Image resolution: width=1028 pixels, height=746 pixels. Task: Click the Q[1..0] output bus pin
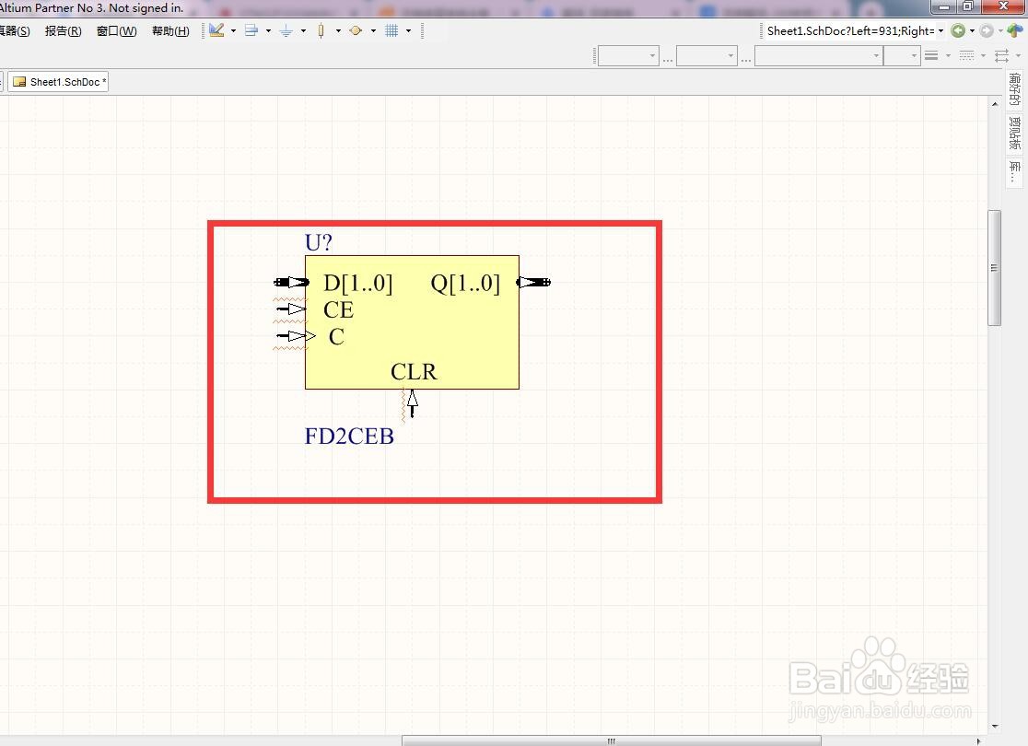click(533, 282)
